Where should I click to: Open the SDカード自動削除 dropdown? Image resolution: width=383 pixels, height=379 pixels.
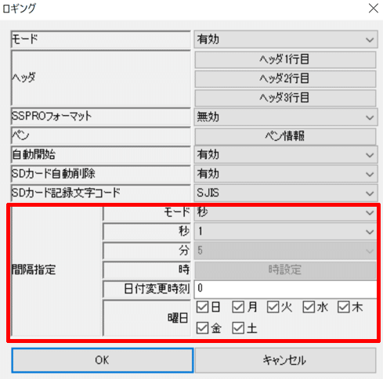pyautogui.click(x=286, y=174)
